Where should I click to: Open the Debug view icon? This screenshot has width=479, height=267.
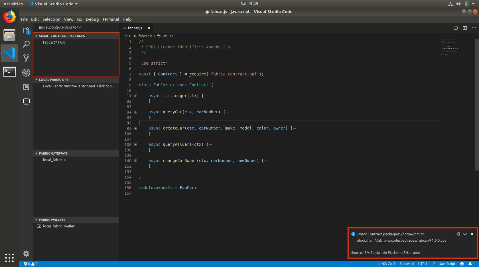[26, 73]
